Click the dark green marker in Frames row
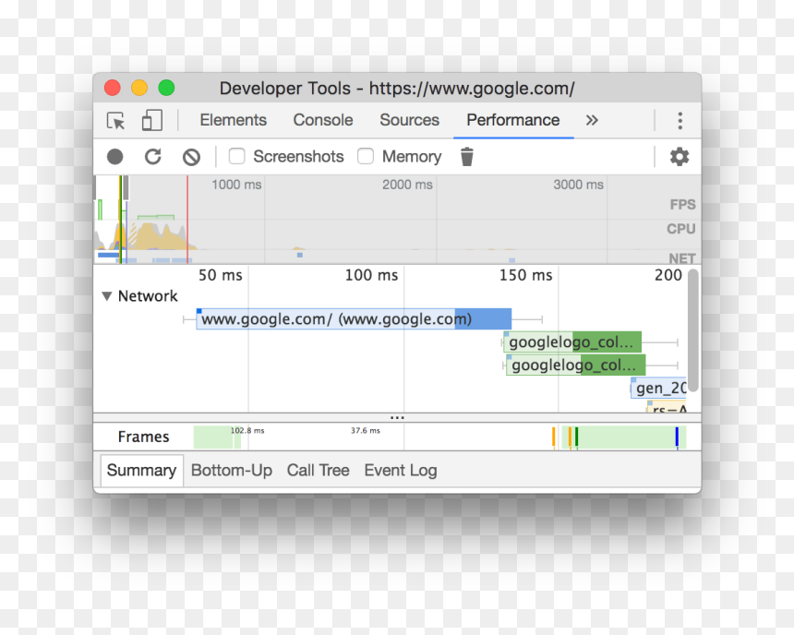Screen dimensions: 794x635 [577, 437]
